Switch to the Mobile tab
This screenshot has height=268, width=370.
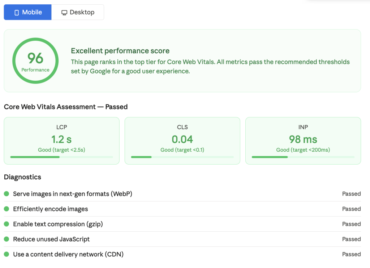pyautogui.click(x=27, y=12)
